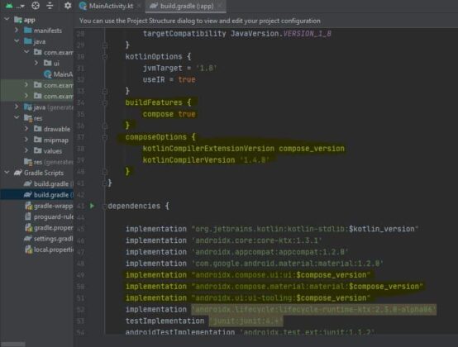Fold the composeOptions block in gutter

(105, 137)
